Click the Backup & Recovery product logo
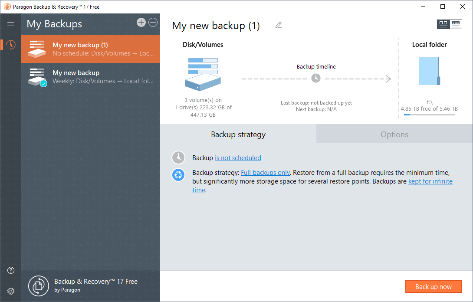 click(38, 286)
